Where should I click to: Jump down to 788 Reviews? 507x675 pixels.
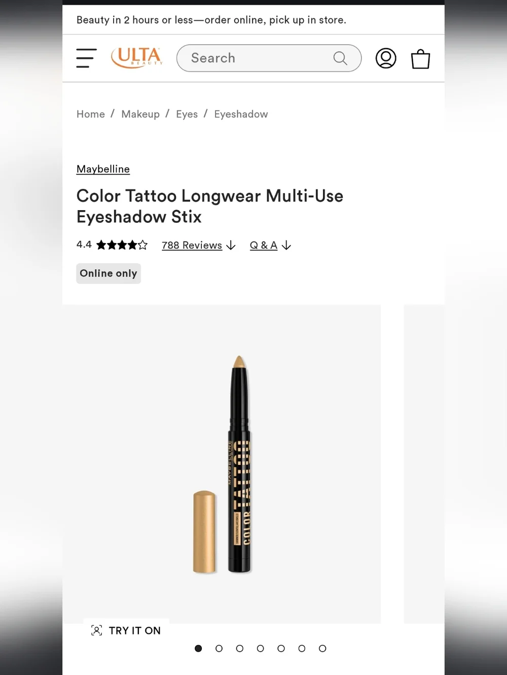(192, 245)
